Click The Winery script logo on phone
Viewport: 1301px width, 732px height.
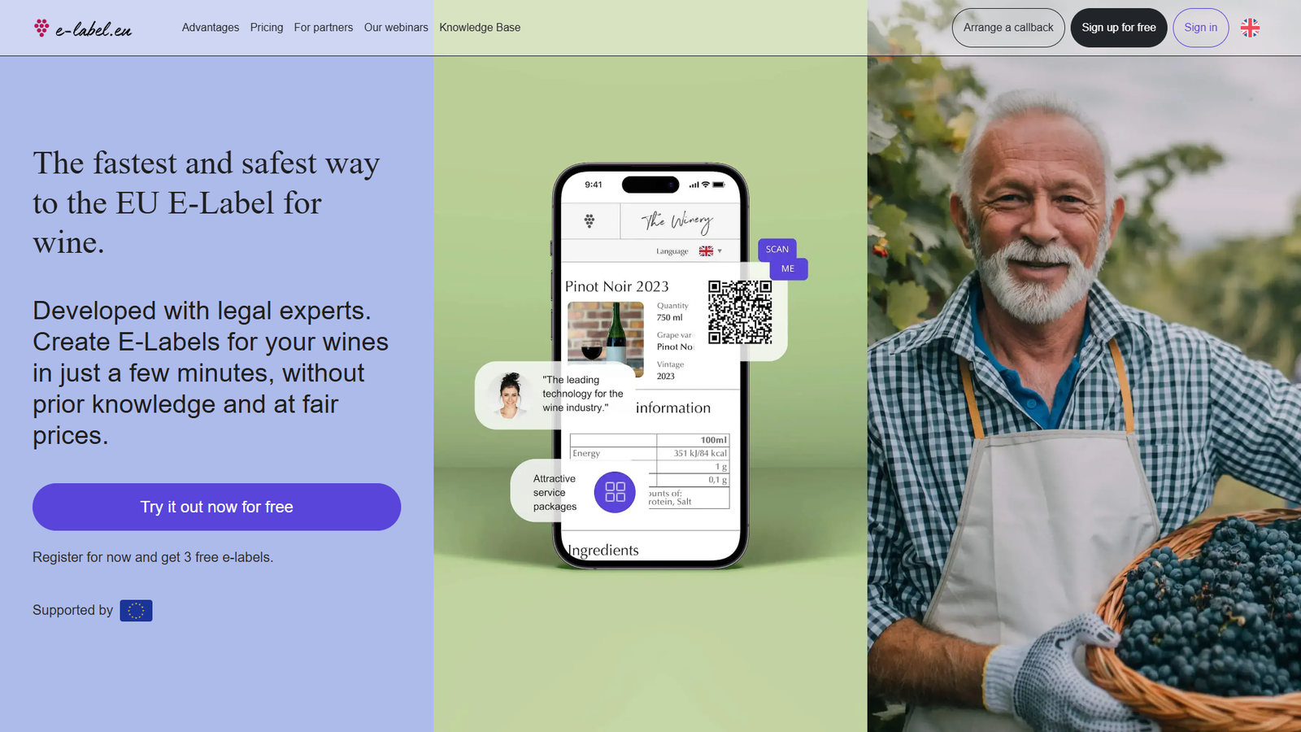pos(677,221)
